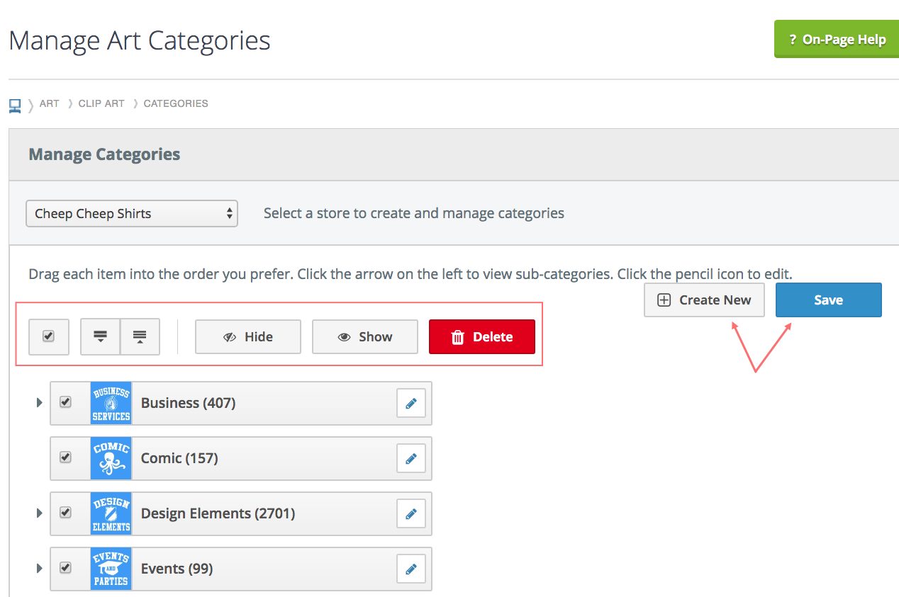The image size is (899, 597).
Task: Click the Business & Services category artwork icon
Action: (x=111, y=402)
